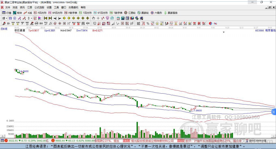Click the 603866 stock code label
Screen dimensions: 276x149
click(260, 30)
